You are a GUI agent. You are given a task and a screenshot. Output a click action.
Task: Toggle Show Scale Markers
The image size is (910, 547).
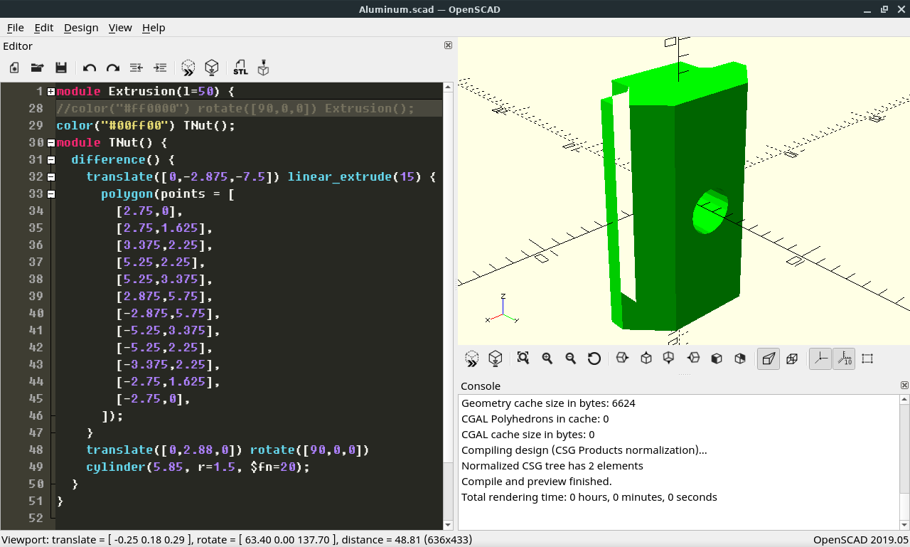pyautogui.click(x=844, y=359)
